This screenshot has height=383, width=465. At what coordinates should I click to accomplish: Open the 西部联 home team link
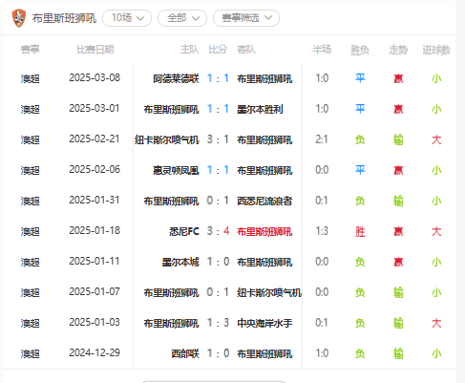tap(185, 353)
